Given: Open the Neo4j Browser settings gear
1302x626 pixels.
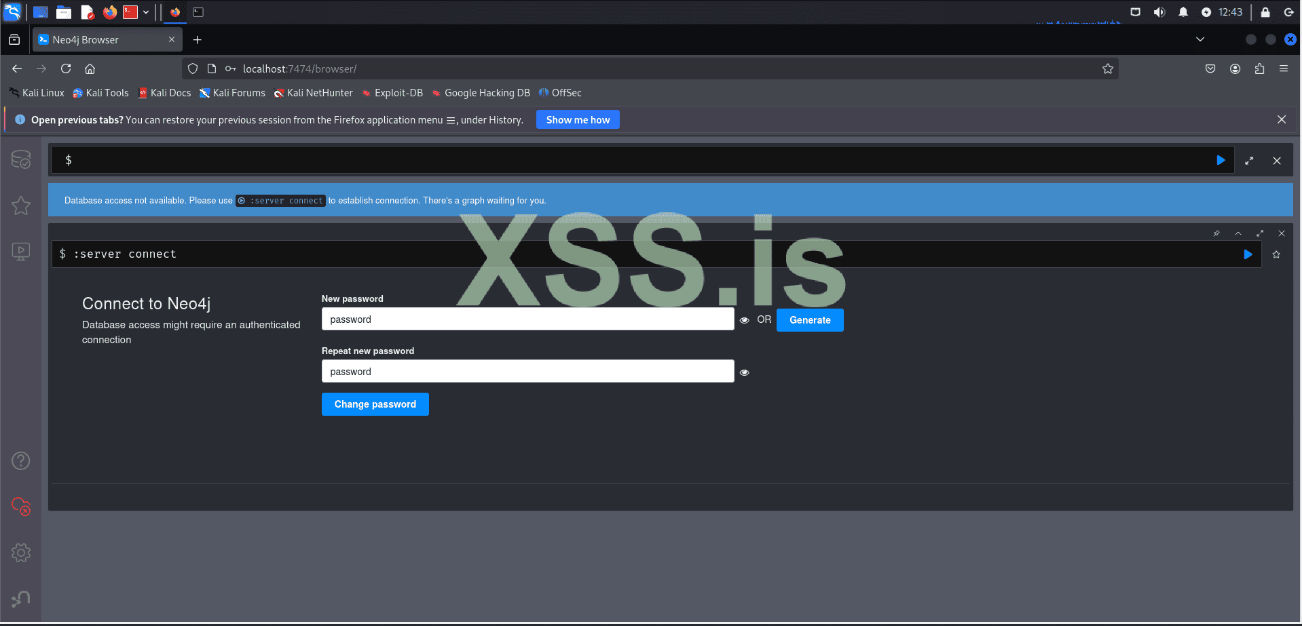Looking at the screenshot, I should (x=21, y=553).
